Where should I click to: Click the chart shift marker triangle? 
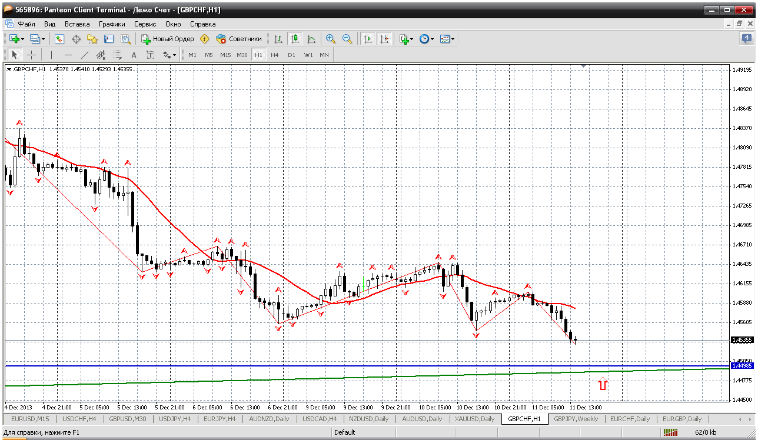coord(583,66)
